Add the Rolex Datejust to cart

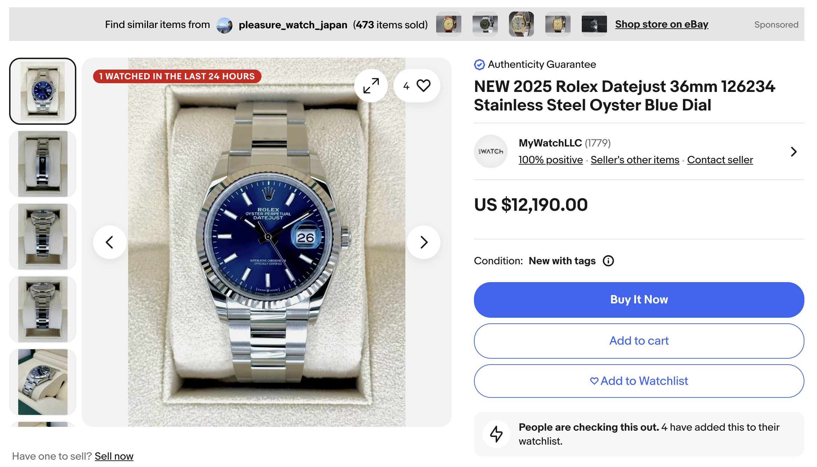(x=638, y=340)
